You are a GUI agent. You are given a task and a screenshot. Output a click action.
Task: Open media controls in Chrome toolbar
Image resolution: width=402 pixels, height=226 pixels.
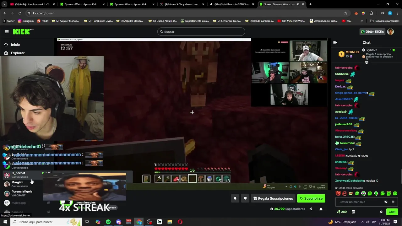coord(382,13)
